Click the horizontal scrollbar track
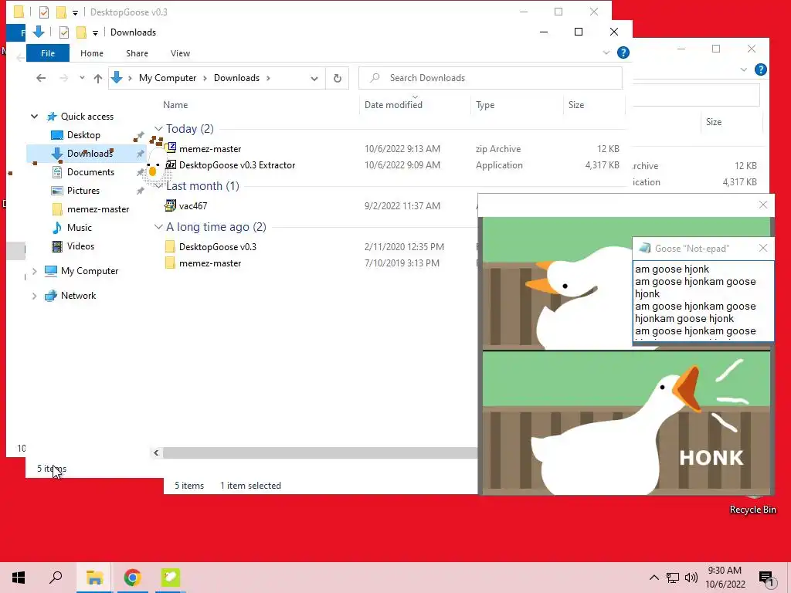Screen dimensions: 791x593 320,452
